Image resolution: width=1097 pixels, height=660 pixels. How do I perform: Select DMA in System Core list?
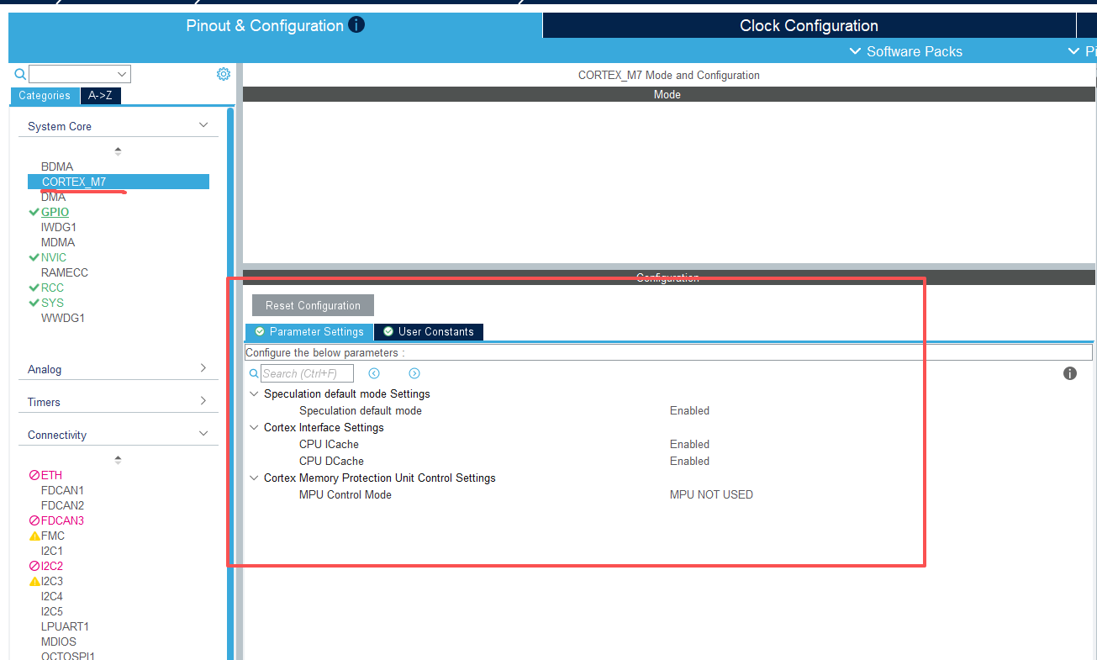click(x=53, y=197)
